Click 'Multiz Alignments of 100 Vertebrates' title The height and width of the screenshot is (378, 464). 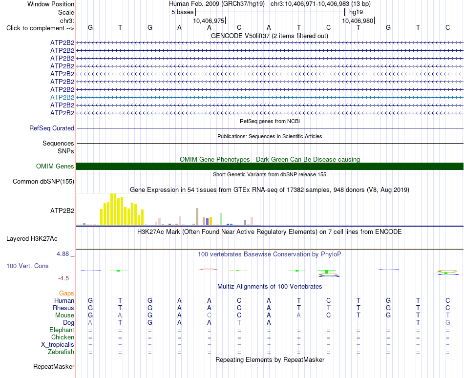tap(270, 286)
